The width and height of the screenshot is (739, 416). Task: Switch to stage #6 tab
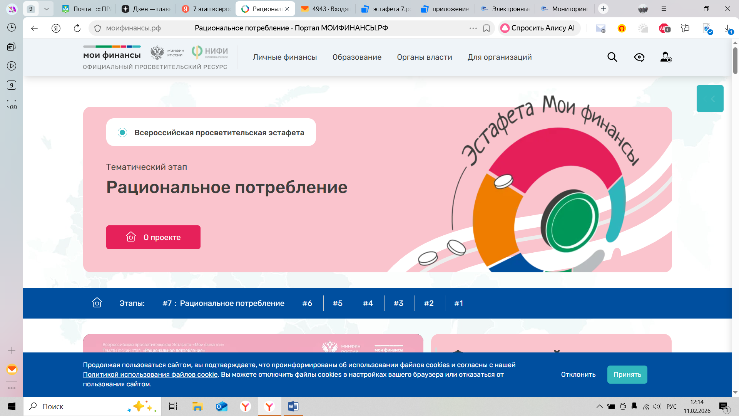[307, 303]
